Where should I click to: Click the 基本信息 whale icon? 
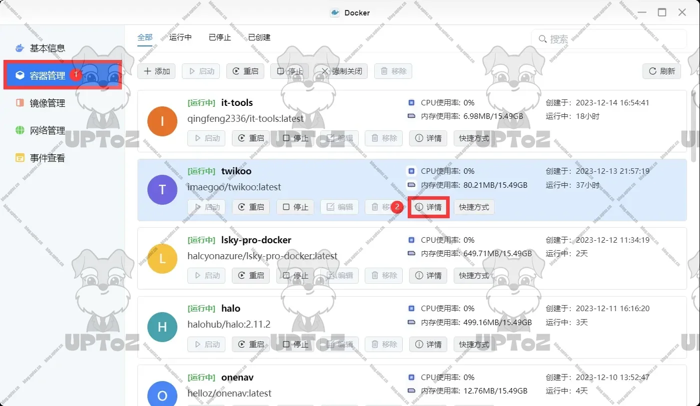pos(20,48)
